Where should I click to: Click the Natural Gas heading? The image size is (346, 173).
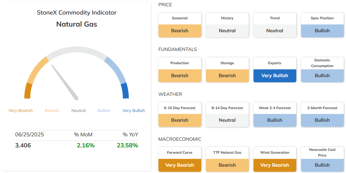(77, 24)
